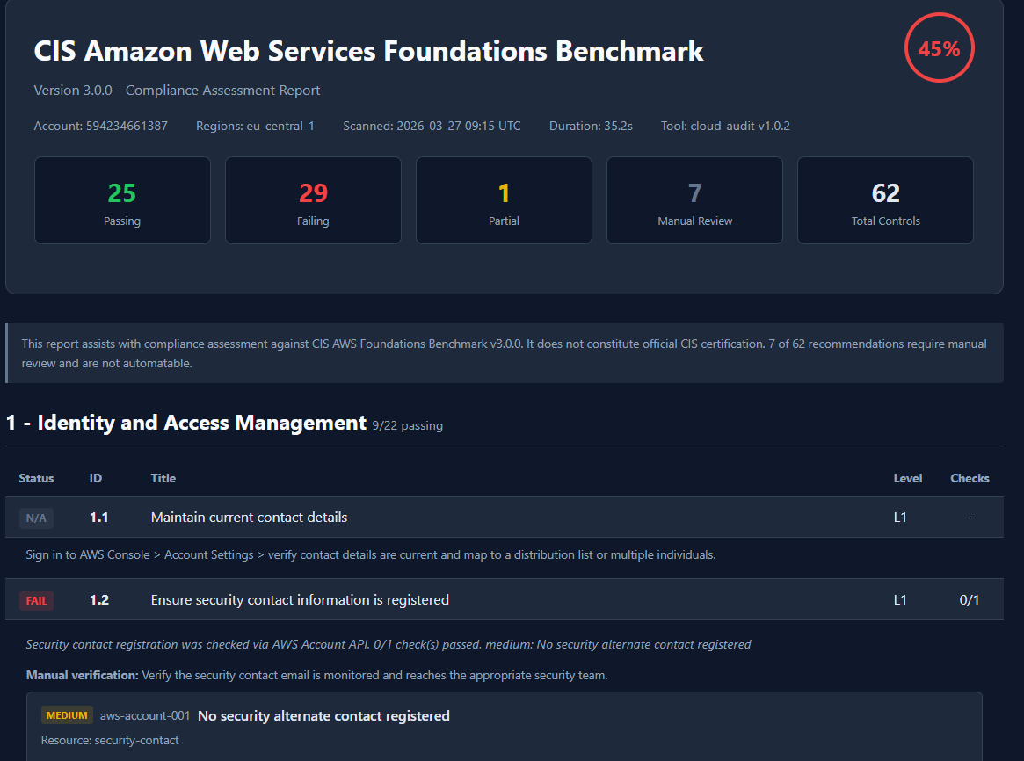The height and width of the screenshot is (761, 1024).
Task: Select the Status column header
Action: (36, 478)
